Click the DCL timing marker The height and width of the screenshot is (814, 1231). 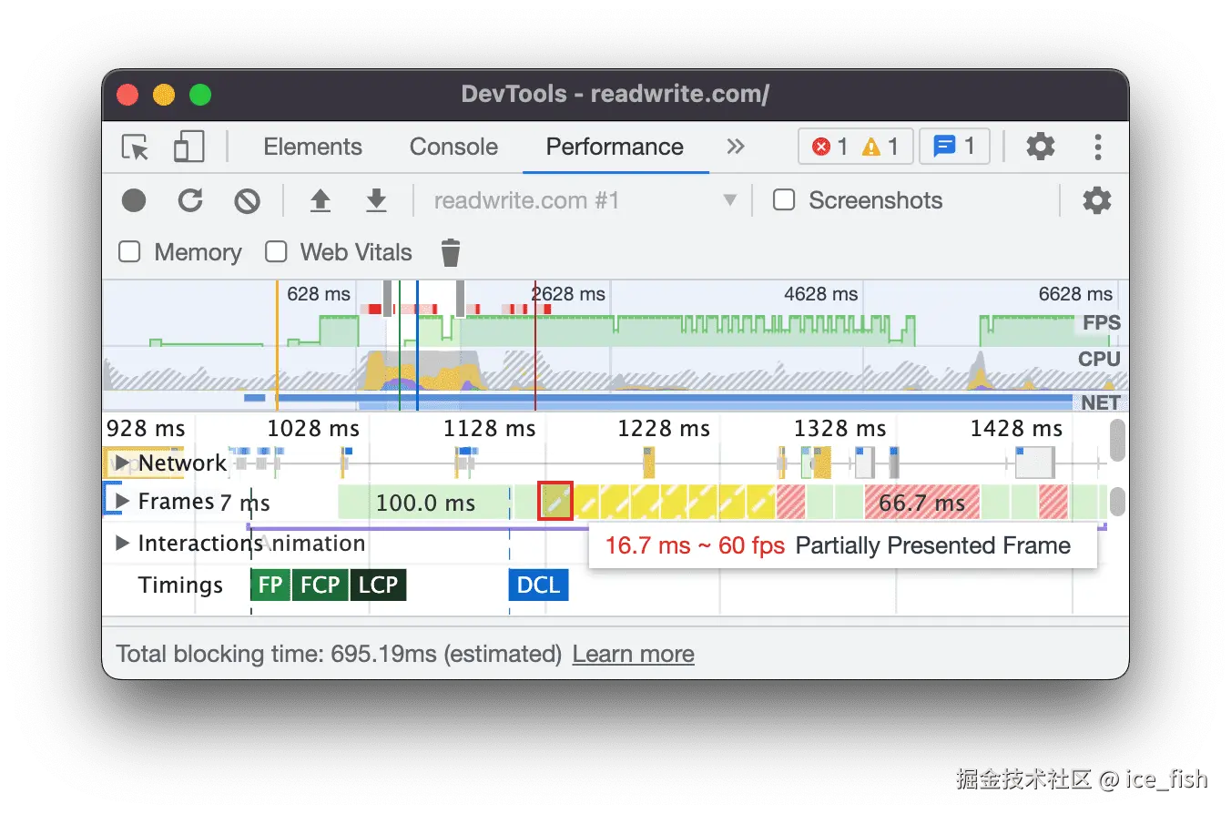(x=538, y=585)
